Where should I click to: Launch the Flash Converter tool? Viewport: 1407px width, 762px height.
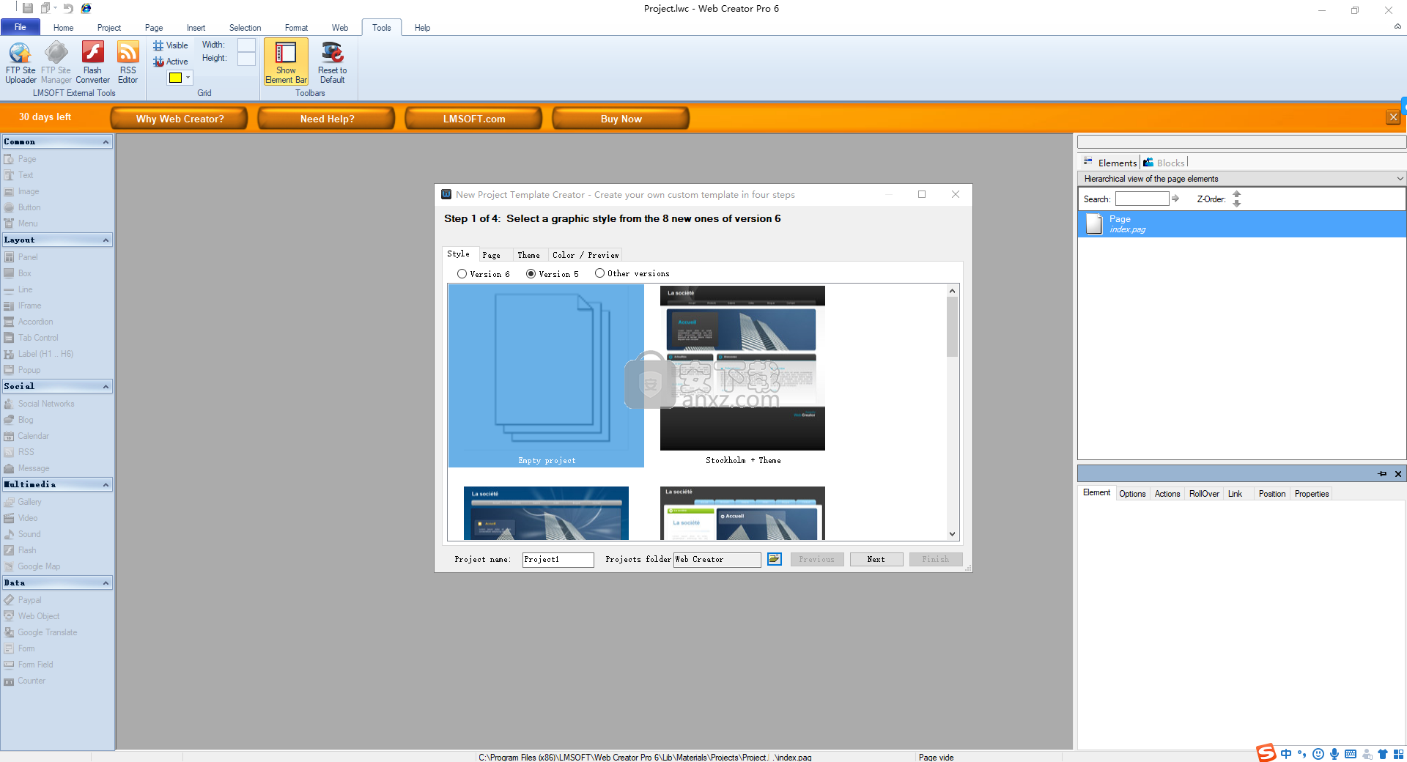pos(92,63)
